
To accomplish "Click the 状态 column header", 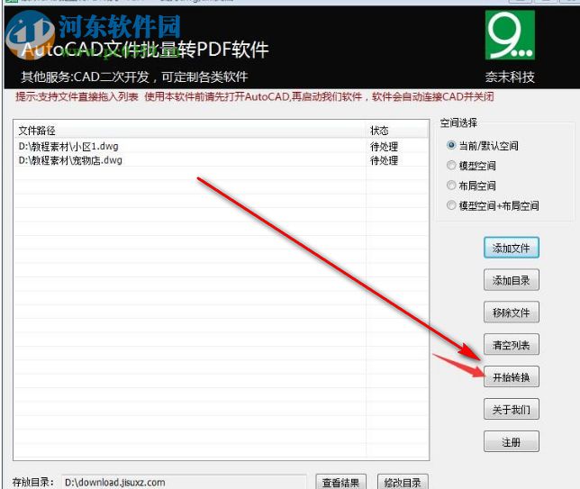I will click(x=397, y=131).
